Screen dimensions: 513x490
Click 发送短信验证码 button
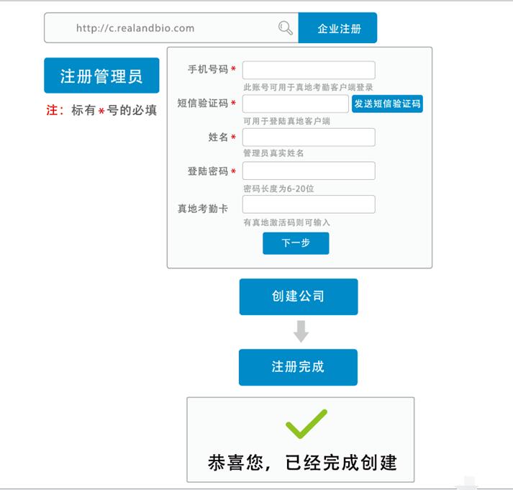[387, 104]
